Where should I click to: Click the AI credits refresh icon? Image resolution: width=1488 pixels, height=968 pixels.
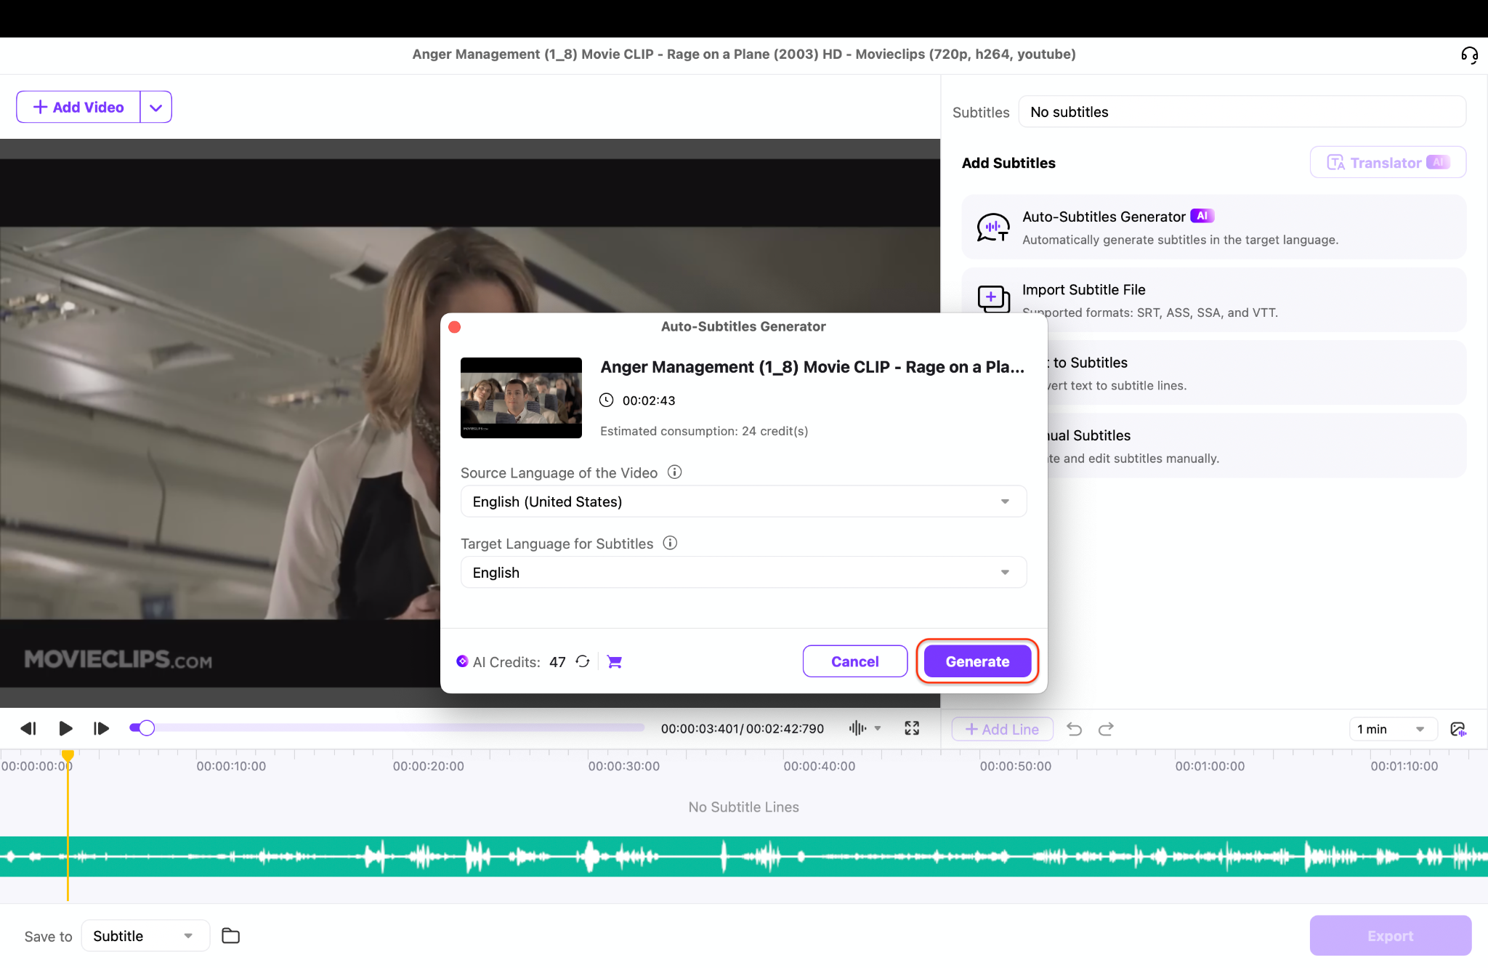tap(583, 661)
